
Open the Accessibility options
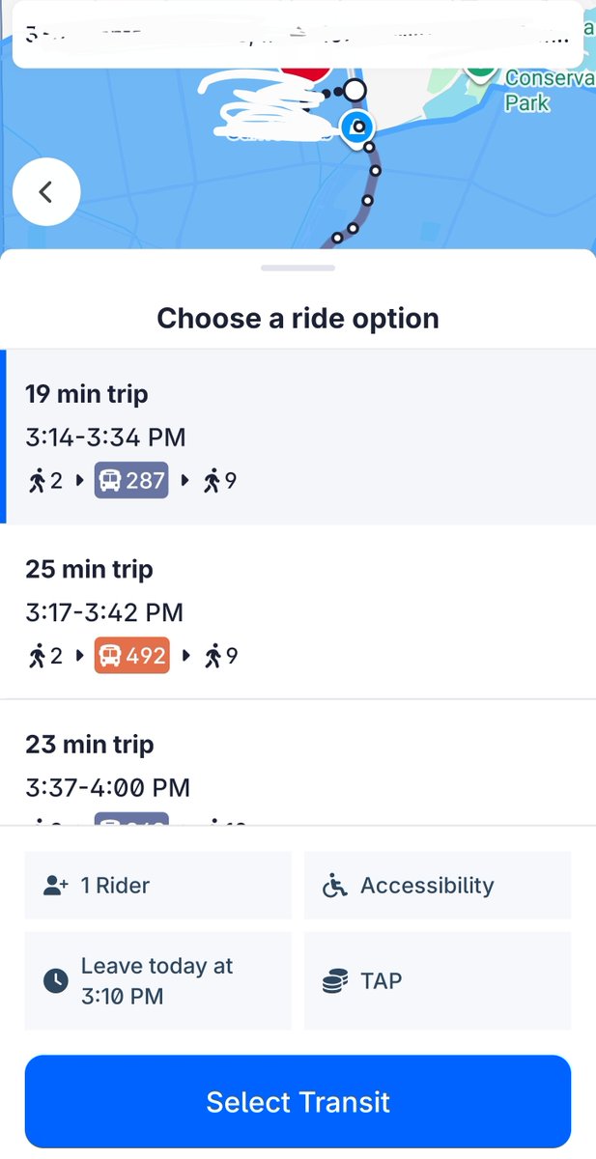click(x=437, y=886)
